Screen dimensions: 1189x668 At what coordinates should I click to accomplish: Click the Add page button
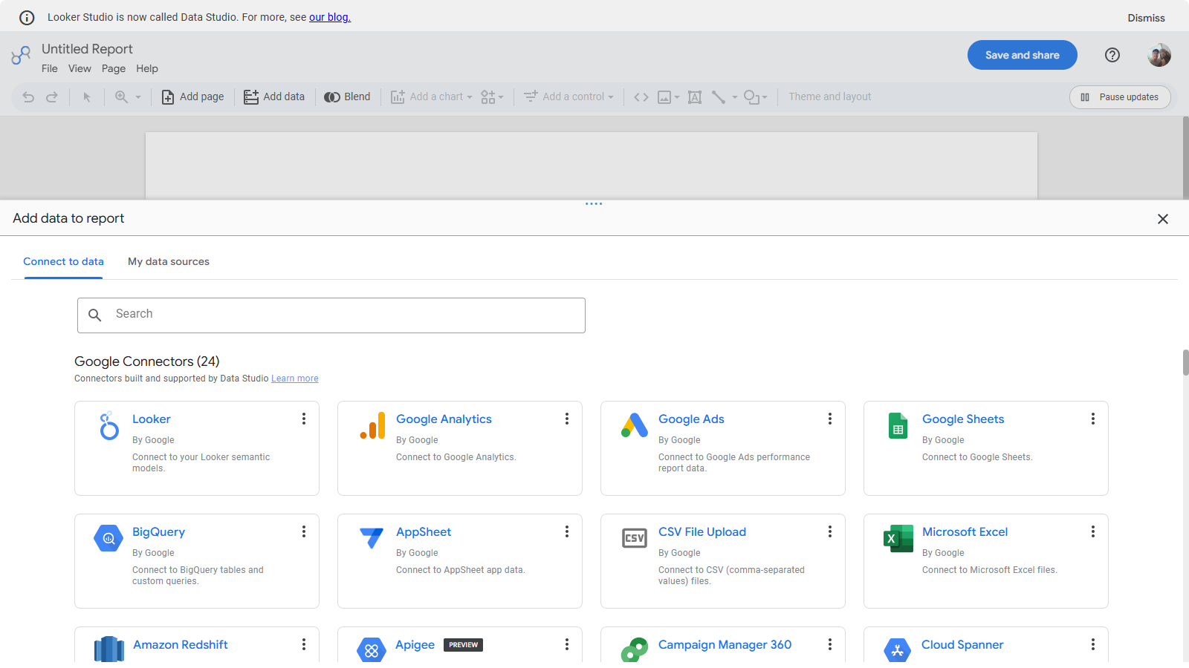click(x=193, y=97)
